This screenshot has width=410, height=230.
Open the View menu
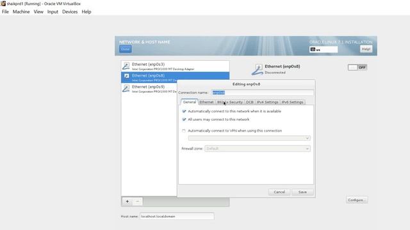point(38,11)
